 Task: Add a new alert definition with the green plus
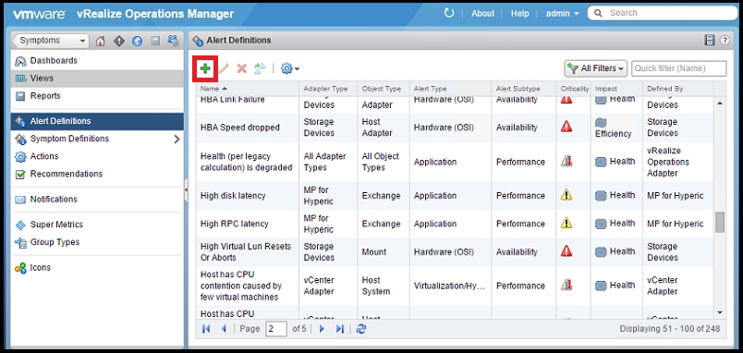pyautogui.click(x=205, y=68)
